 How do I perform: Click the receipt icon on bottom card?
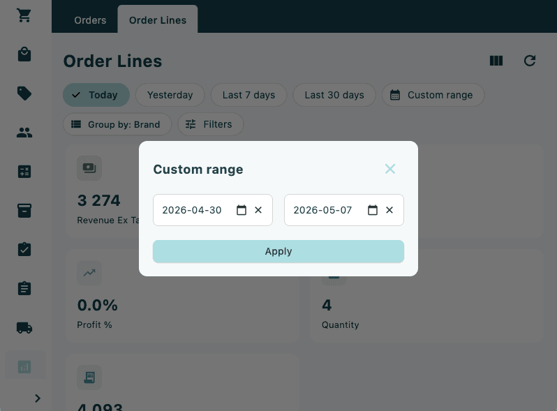coord(89,378)
